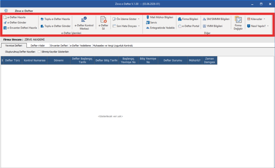Select the Zirve e-Defter ribbon tab
This screenshot has width=275, height=168.
click(24, 11)
